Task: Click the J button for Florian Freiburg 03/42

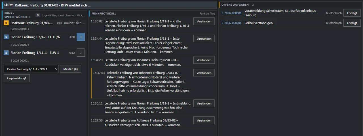Action: tap(81, 37)
